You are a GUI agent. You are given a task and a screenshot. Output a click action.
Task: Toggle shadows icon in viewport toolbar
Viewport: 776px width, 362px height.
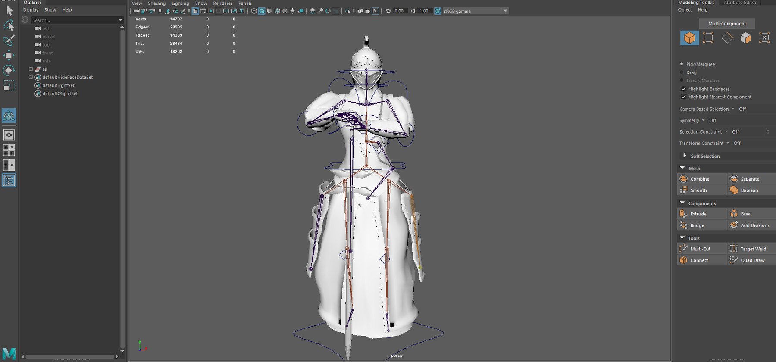point(300,11)
